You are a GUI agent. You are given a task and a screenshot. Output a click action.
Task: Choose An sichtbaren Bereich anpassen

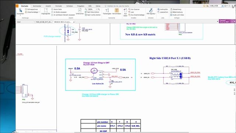[63, 15]
